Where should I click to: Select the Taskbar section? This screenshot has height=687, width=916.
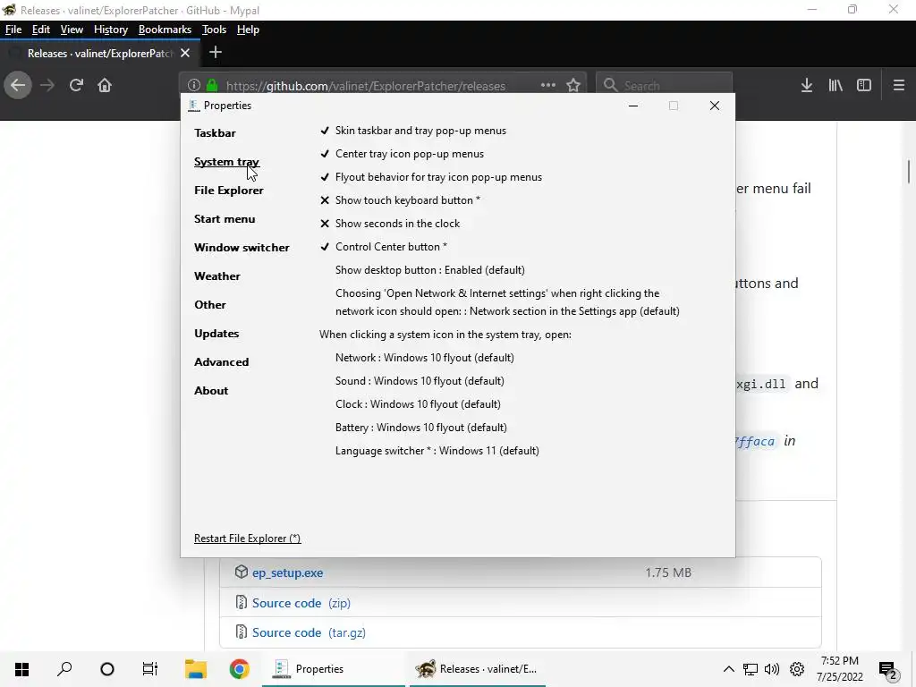tap(215, 133)
